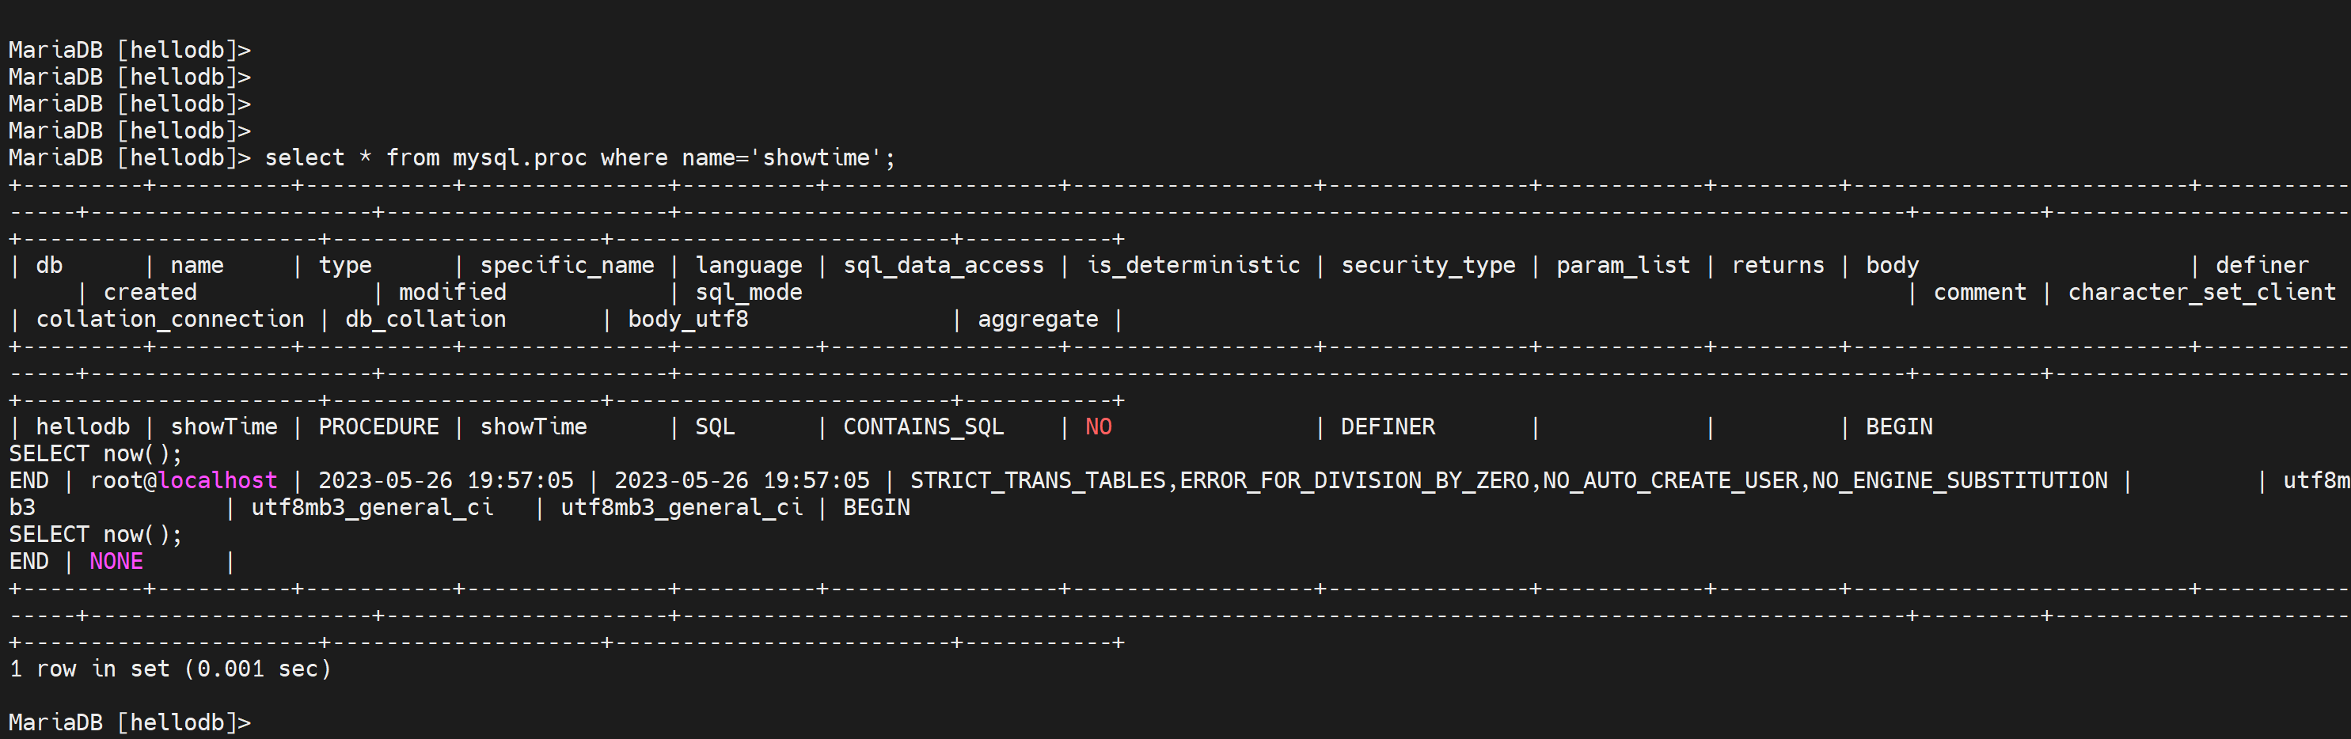
Task: Click the select query text on command line
Action: (579, 157)
